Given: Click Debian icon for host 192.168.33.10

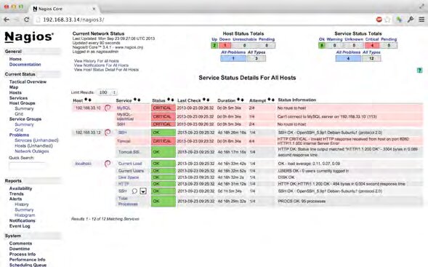Looking at the screenshot, I should (108, 108).
